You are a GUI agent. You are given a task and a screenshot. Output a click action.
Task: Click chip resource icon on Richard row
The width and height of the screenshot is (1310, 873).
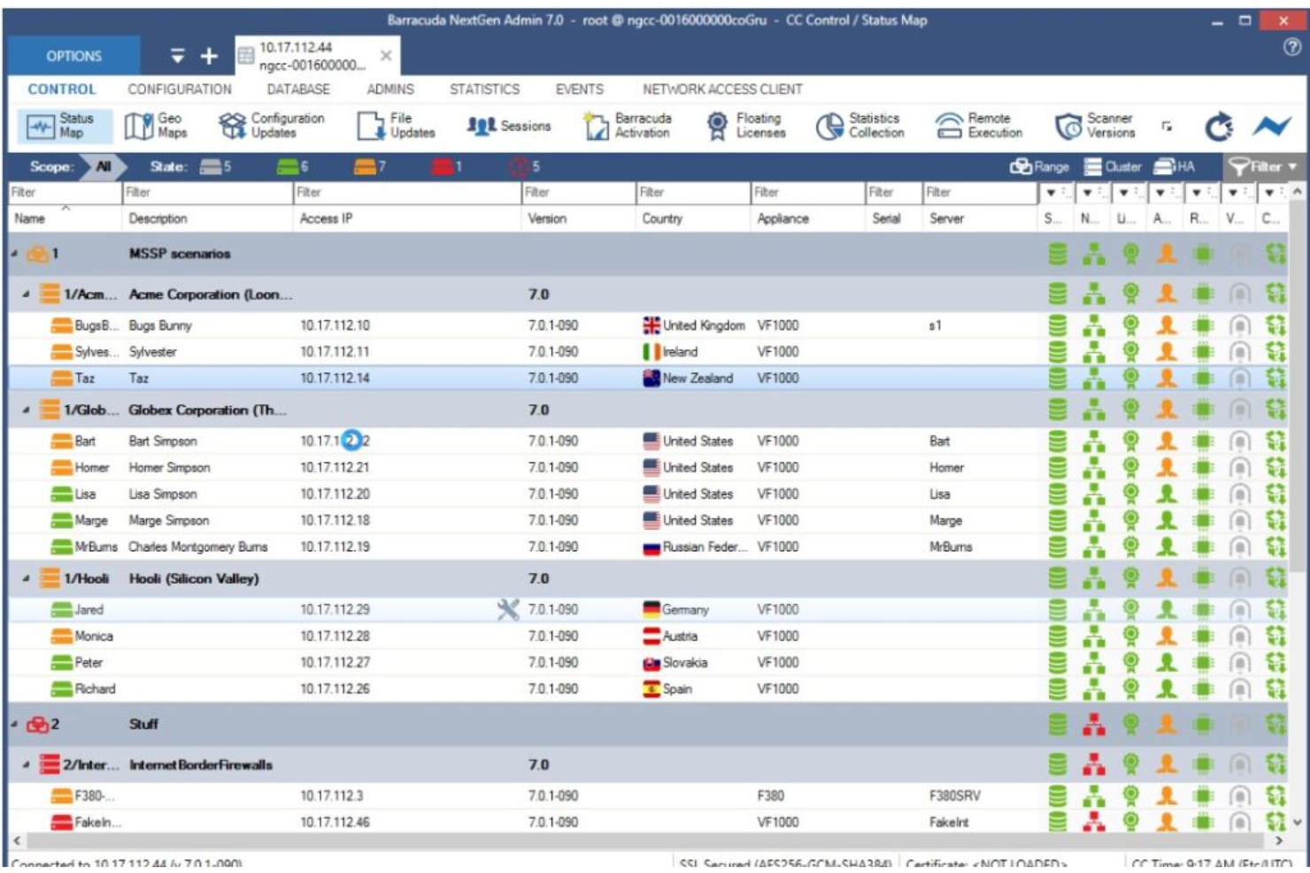tap(1203, 689)
